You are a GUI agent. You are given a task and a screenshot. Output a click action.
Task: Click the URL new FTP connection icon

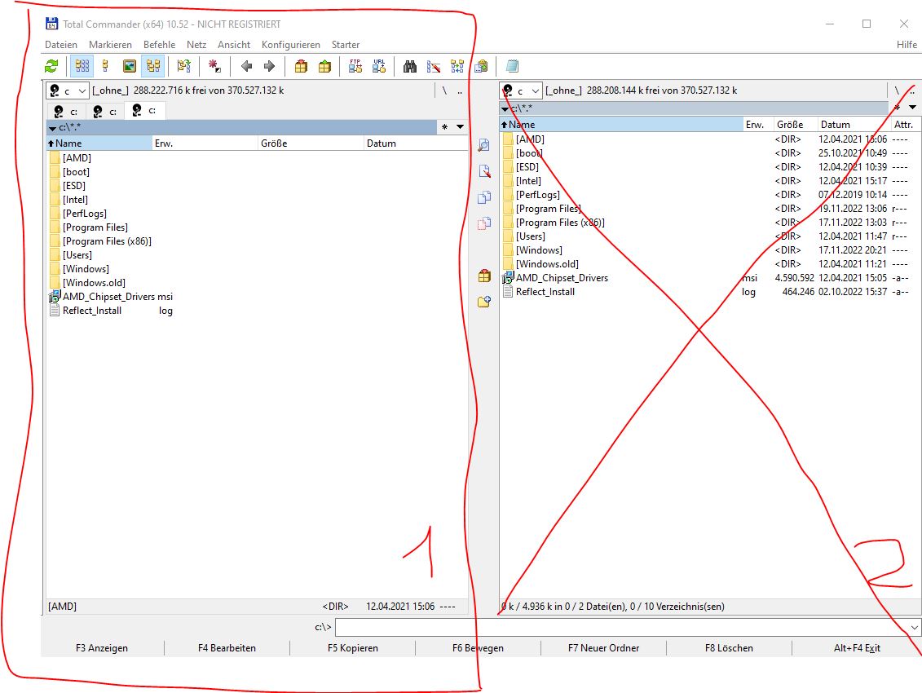379,67
